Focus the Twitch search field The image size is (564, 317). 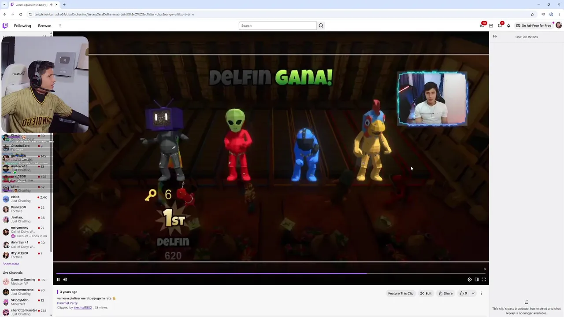click(x=278, y=26)
